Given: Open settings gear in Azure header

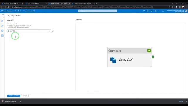Looking at the screenshot, I should (155, 11).
